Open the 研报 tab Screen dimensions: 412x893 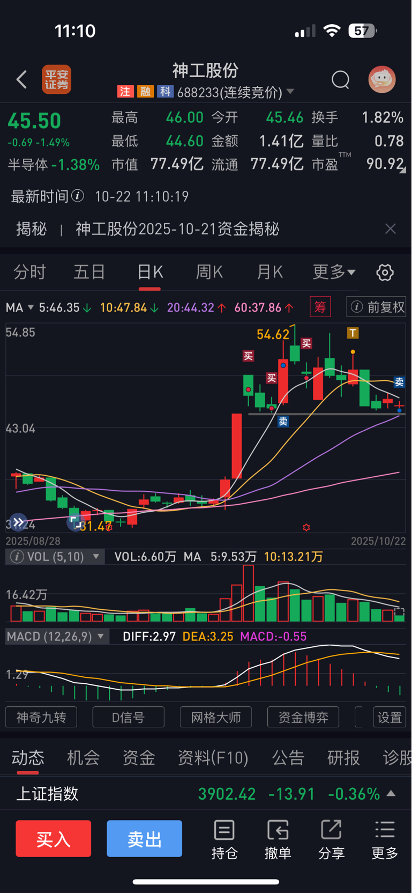343,758
